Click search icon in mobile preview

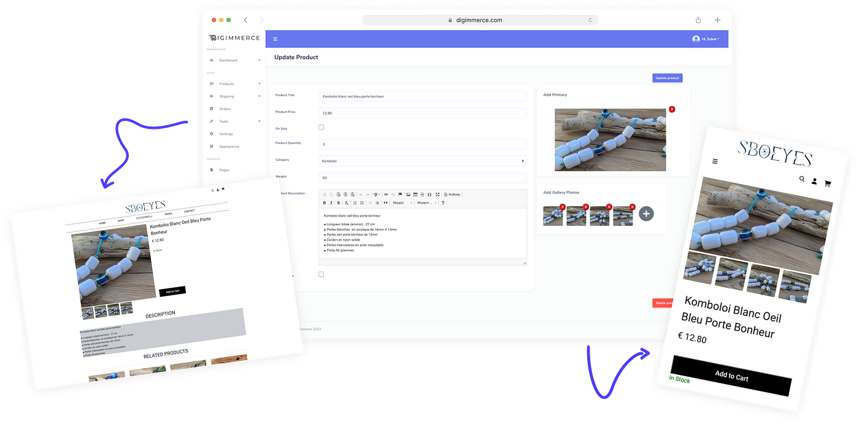click(x=802, y=179)
